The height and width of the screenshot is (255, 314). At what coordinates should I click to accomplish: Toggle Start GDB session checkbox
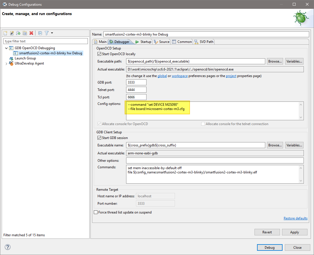click(99, 138)
